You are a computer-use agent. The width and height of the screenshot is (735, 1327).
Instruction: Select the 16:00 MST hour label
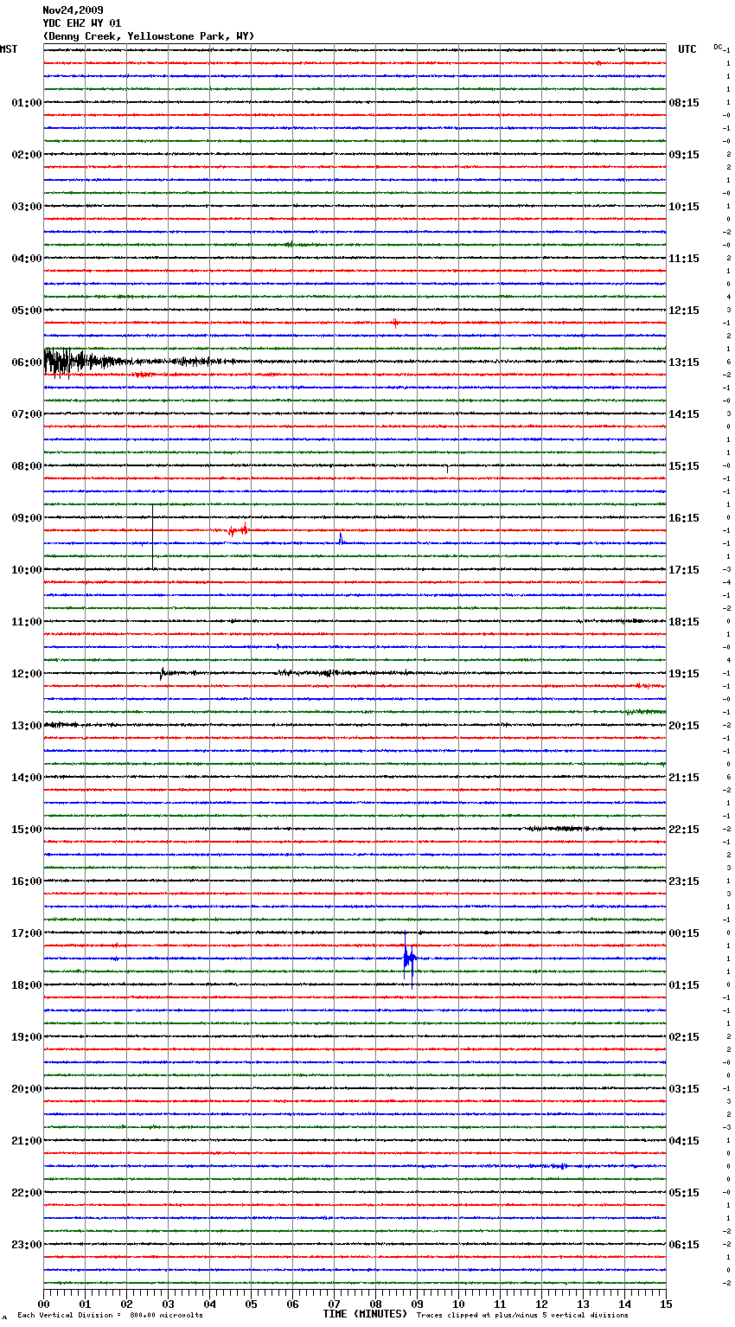(27, 881)
